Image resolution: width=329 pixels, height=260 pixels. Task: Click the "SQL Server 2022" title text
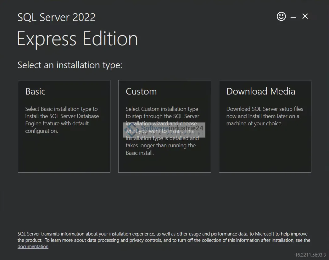pos(57,17)
